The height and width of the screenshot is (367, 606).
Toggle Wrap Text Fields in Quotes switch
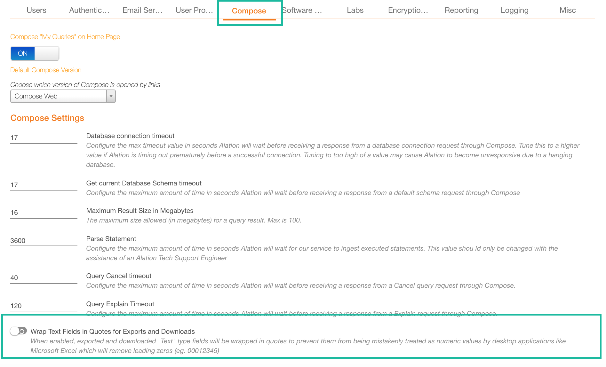click(x=18, y=331)
